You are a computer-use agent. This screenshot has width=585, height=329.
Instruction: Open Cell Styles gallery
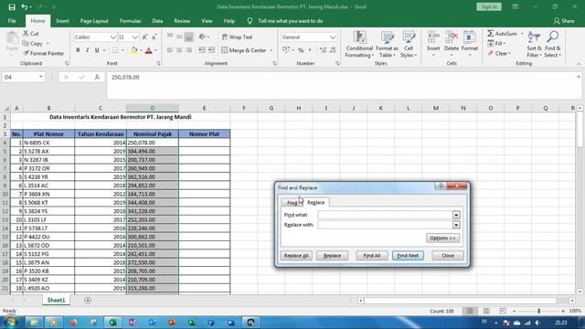coord(409,45)
